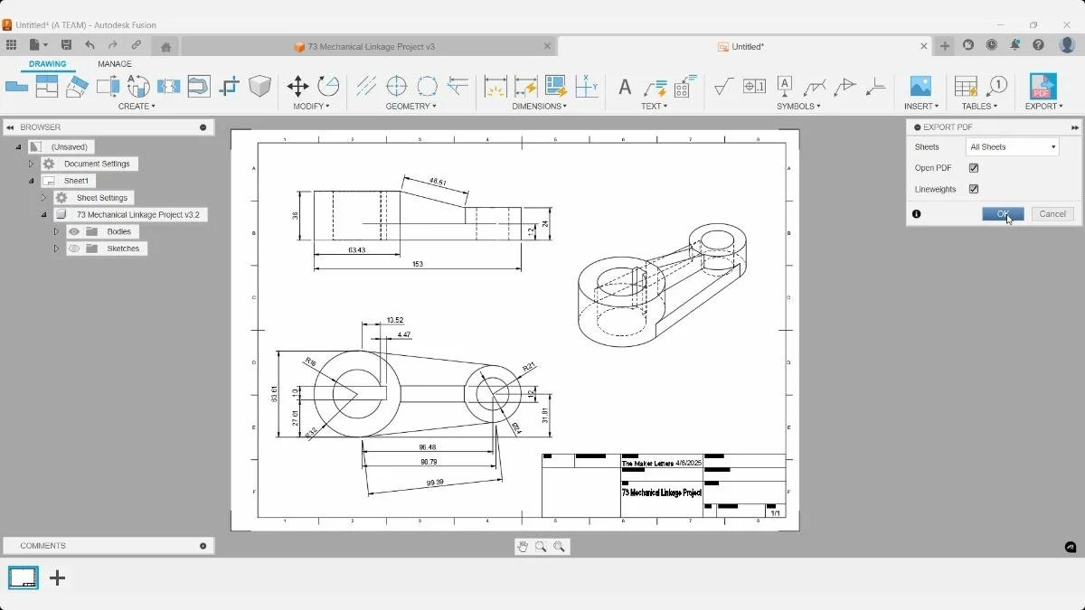Select the Sheet1 thumbnail at the bottom
The image size is (1085, 610).
(x=23, y=577)
